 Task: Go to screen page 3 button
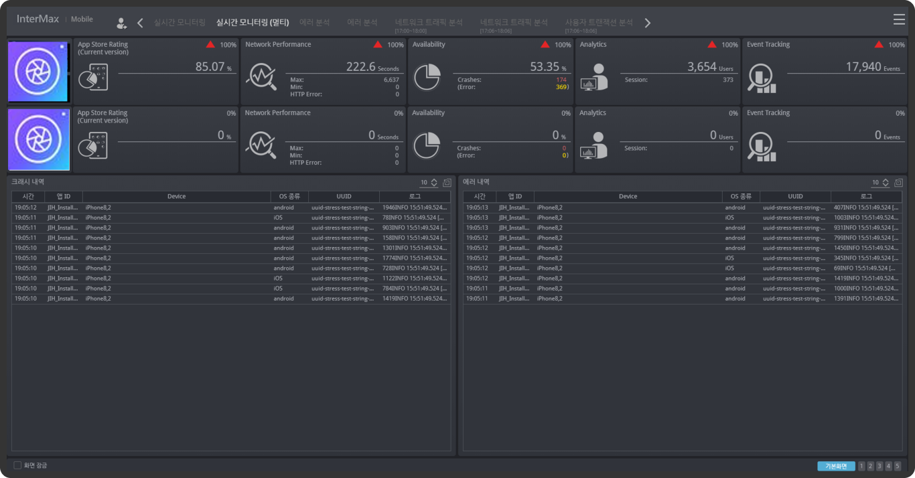point(879,466)
